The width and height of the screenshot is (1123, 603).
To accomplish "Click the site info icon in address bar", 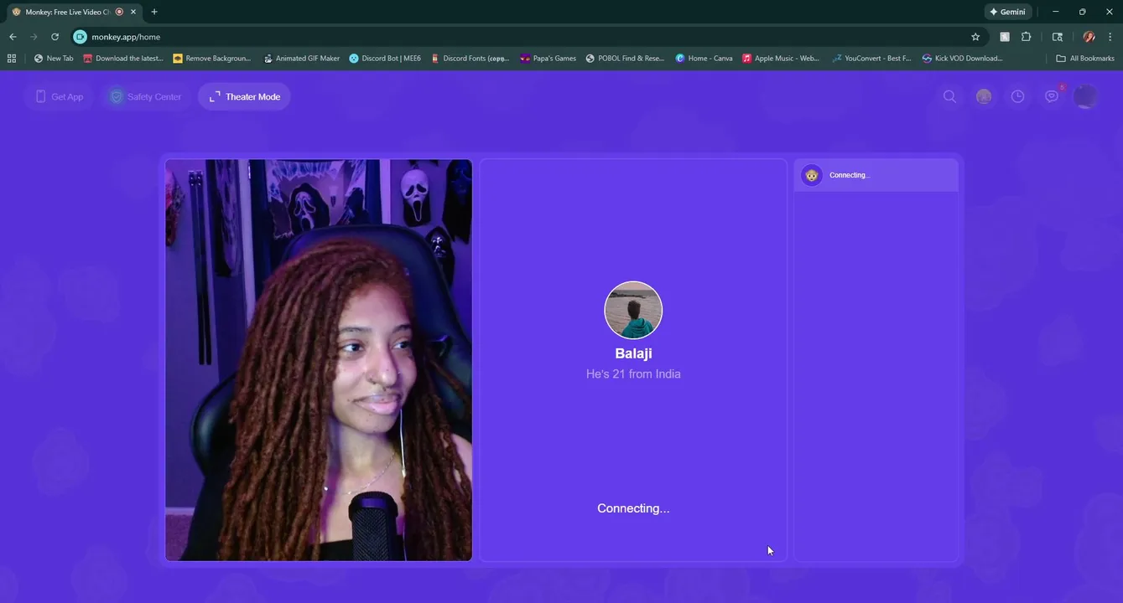I will coord(80,37).
